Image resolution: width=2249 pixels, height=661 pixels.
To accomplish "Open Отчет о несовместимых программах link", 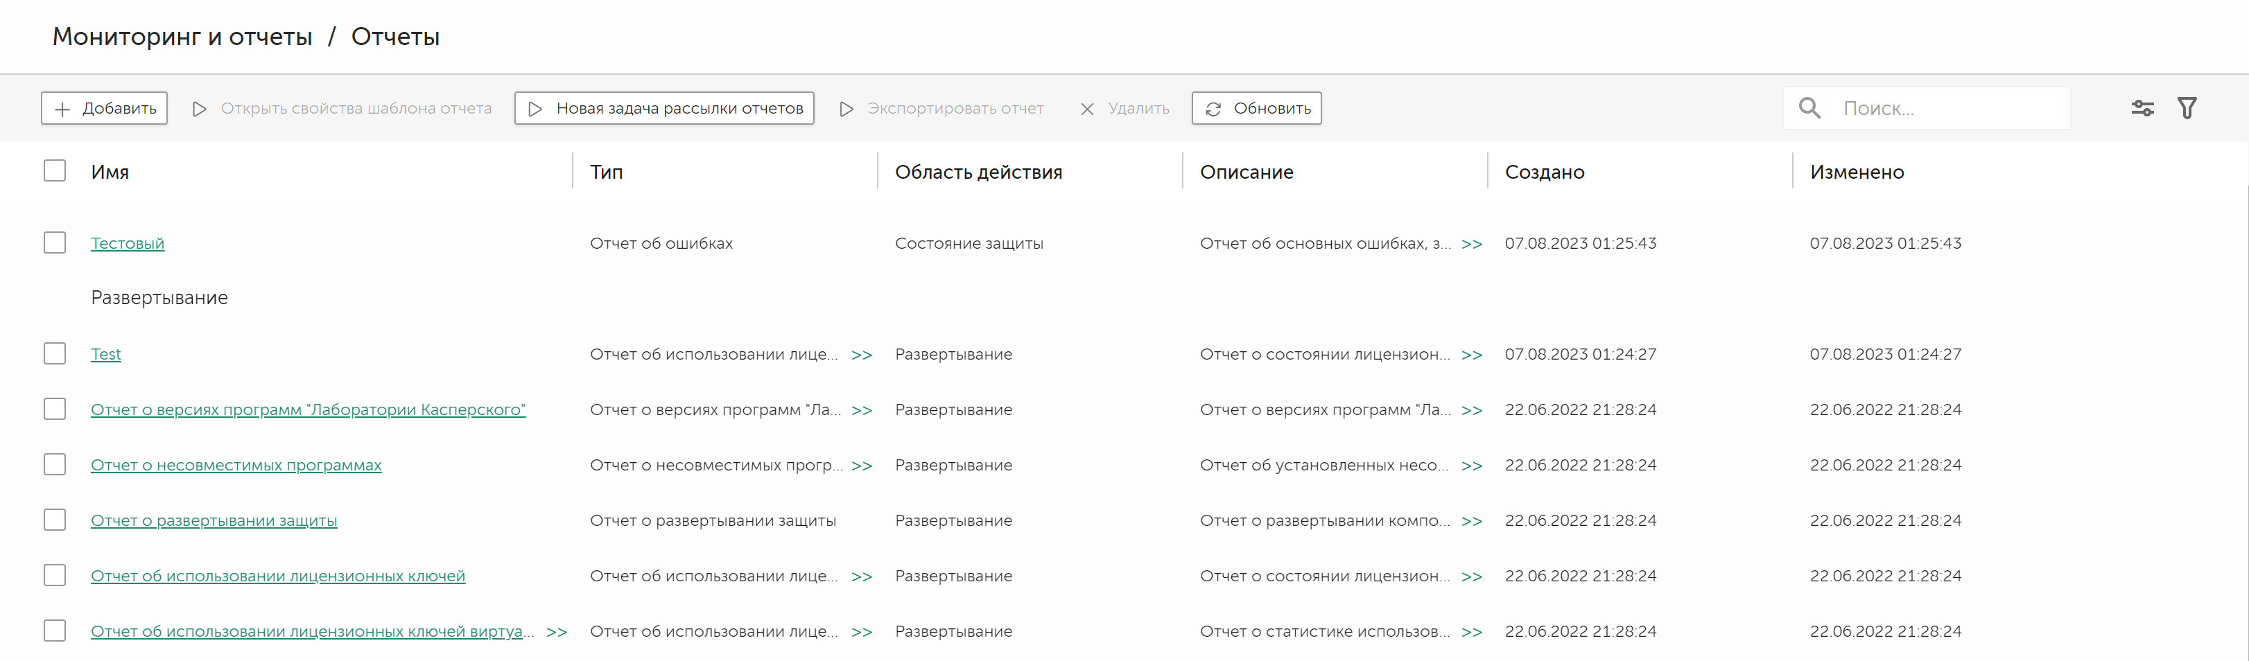I will (236, 466).
